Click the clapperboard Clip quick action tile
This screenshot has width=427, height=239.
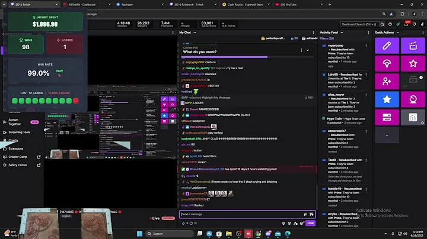(413, 46)
